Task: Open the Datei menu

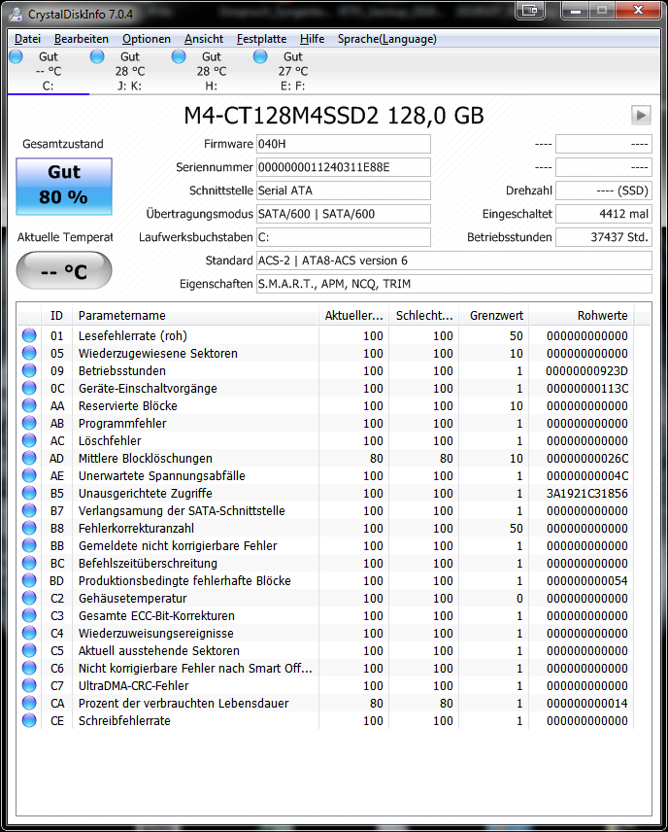Action: tap(27, 39)
